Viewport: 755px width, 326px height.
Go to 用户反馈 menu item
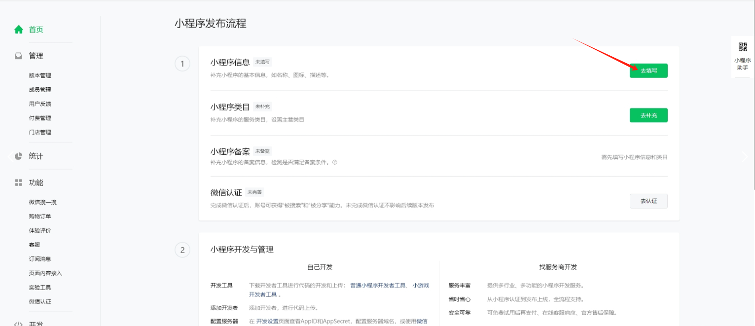(40, 104)
